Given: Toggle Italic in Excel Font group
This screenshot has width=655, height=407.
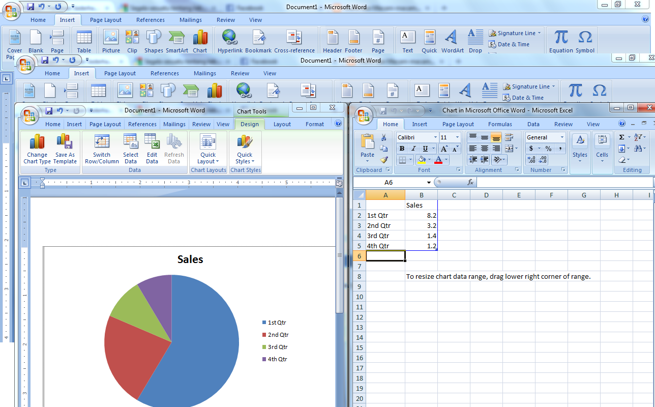Looking at the screenshot, I should click(413, 149).
